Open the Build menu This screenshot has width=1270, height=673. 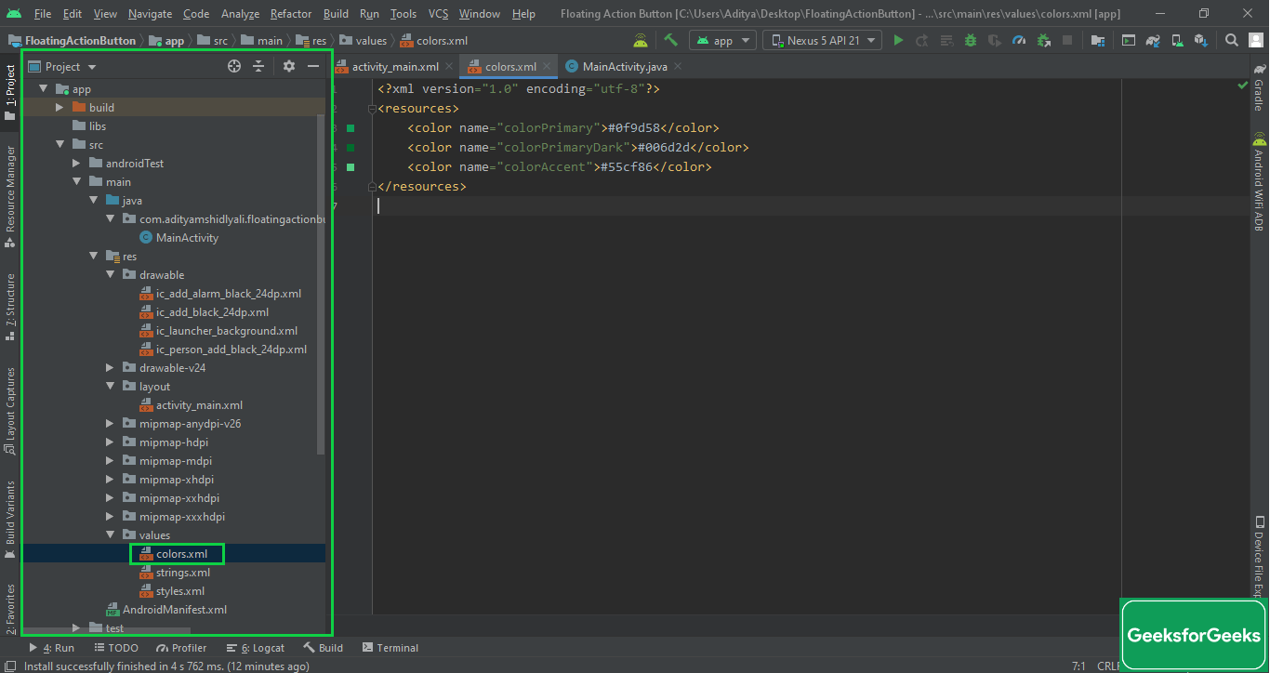336,14
